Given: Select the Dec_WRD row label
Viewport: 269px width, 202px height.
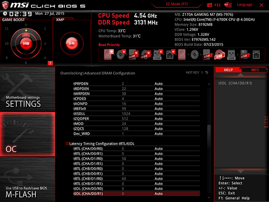Looking at the screenshot, I should tap(82, 134).
